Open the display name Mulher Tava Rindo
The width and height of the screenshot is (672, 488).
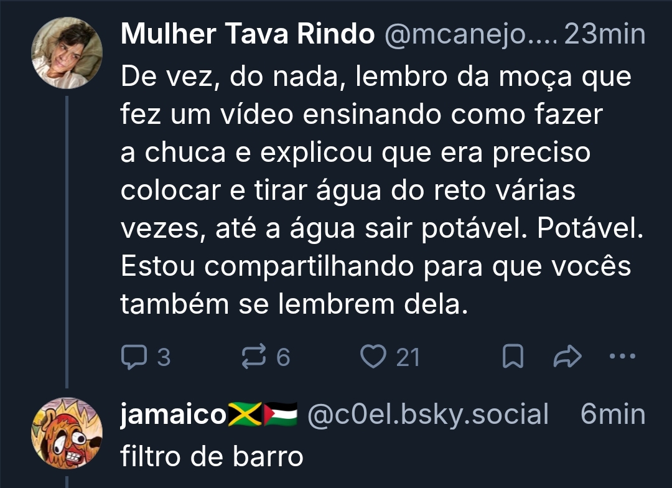click(x=248, y=34)
